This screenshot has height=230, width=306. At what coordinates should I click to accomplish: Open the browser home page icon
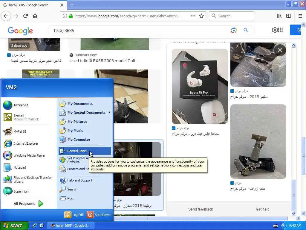35,16
